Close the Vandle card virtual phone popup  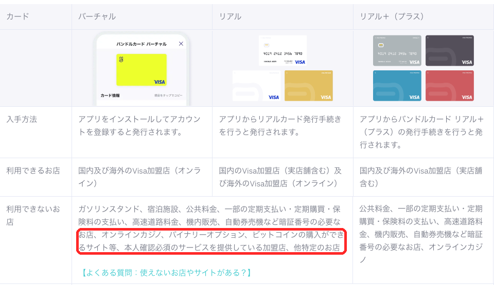[x=181, y=44]
